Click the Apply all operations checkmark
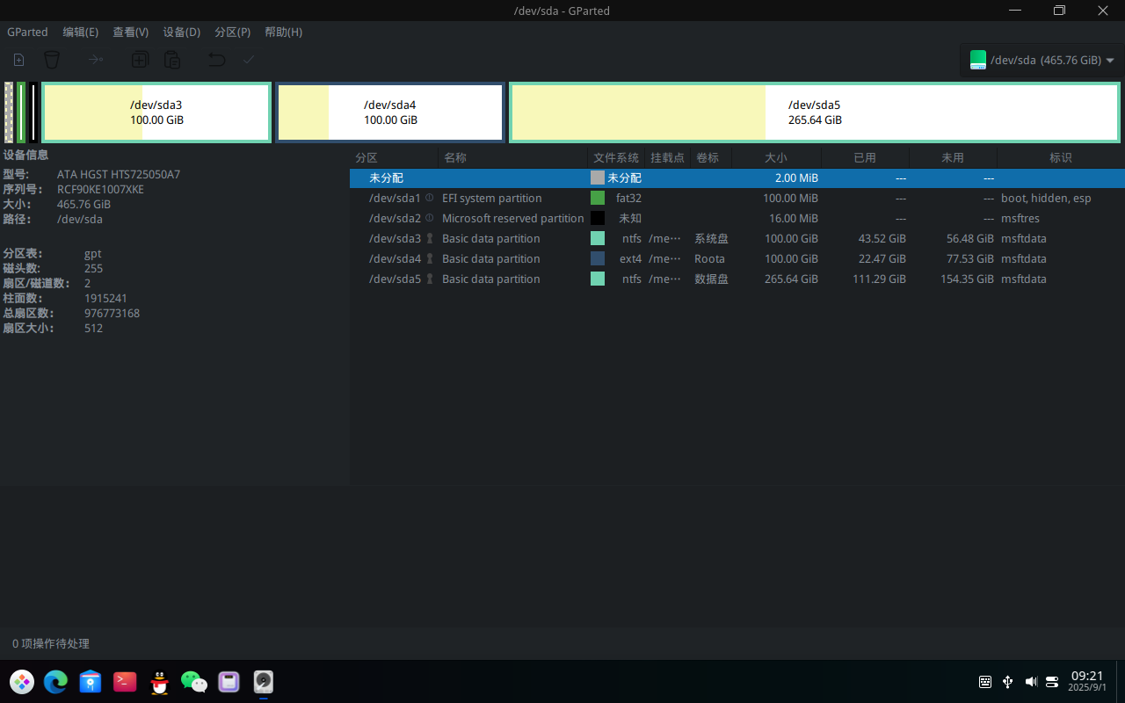1125x703 pixels. pos(249,60)
